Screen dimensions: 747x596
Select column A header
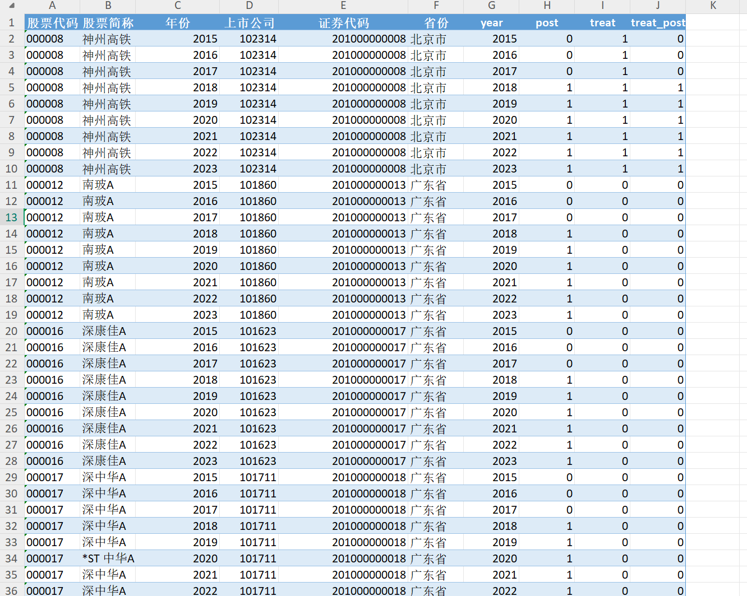52,6
